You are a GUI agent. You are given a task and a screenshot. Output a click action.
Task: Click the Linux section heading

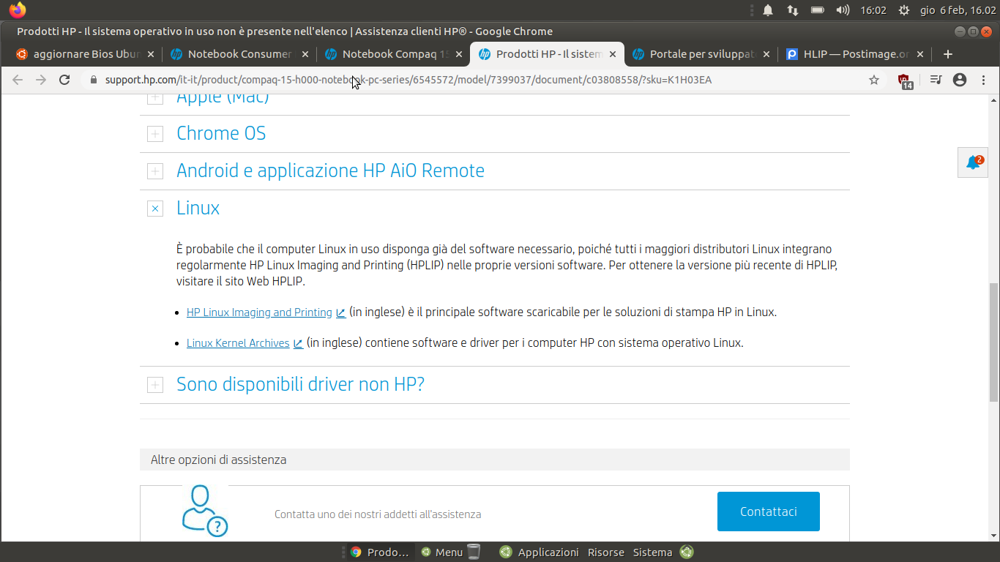(x=198, y=209)
